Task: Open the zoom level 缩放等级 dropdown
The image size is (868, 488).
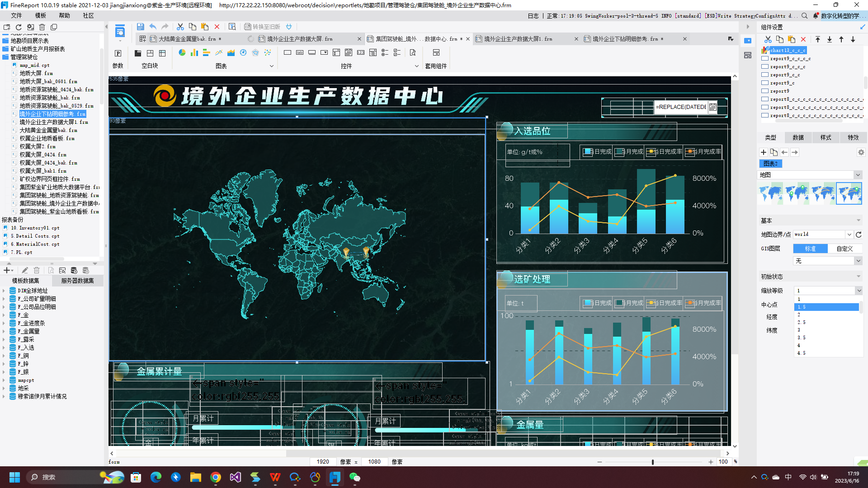Action: [x=859, y=291]
